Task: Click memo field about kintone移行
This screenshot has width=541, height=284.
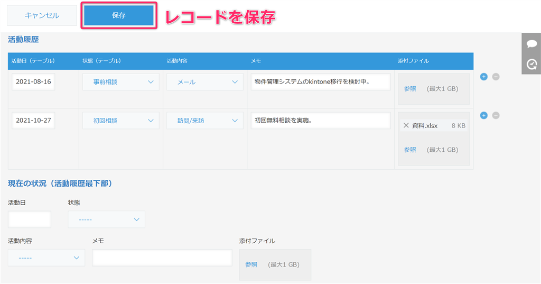Action: click(321, 81)
